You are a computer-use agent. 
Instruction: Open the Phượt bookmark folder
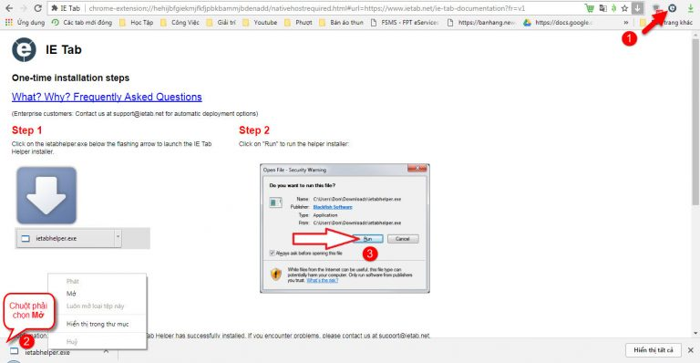(298, 22)
